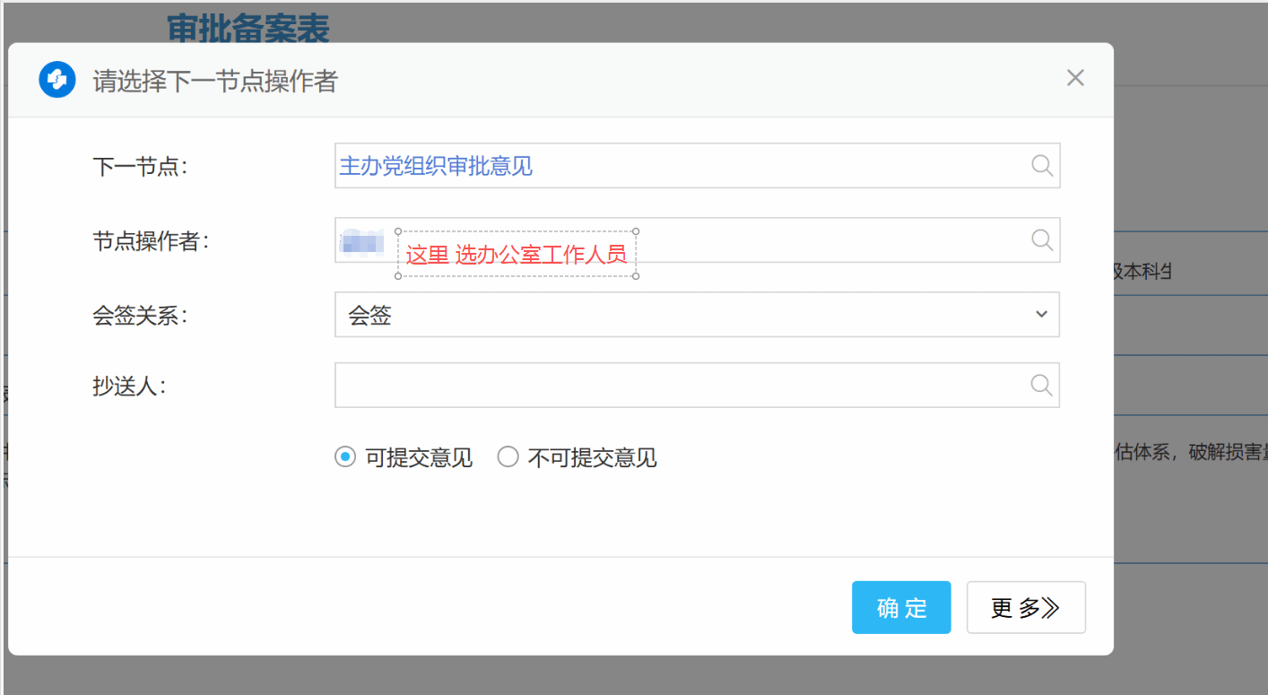Image resolution: width=1268 pixels, height=695 pixels.
Task: Click the red 这里 选办公室工作人员 annotation
Action: coord(516,255)
